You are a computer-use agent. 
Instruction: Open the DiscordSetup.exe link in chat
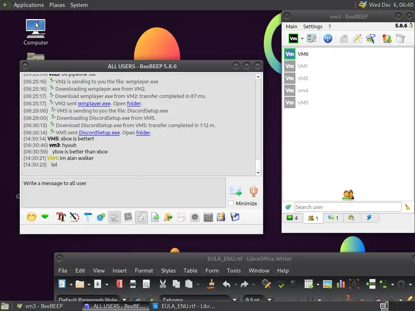tap(99, 132)
